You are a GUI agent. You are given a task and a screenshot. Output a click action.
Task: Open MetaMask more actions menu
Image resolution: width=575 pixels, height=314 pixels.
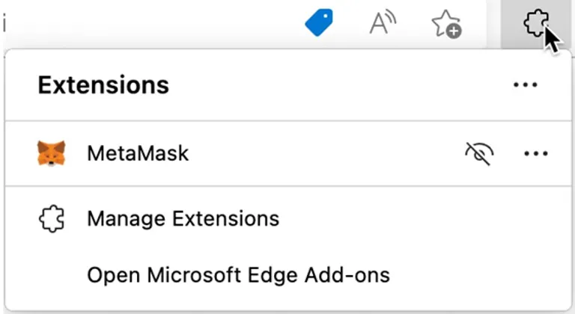click(x=536, y=153)
